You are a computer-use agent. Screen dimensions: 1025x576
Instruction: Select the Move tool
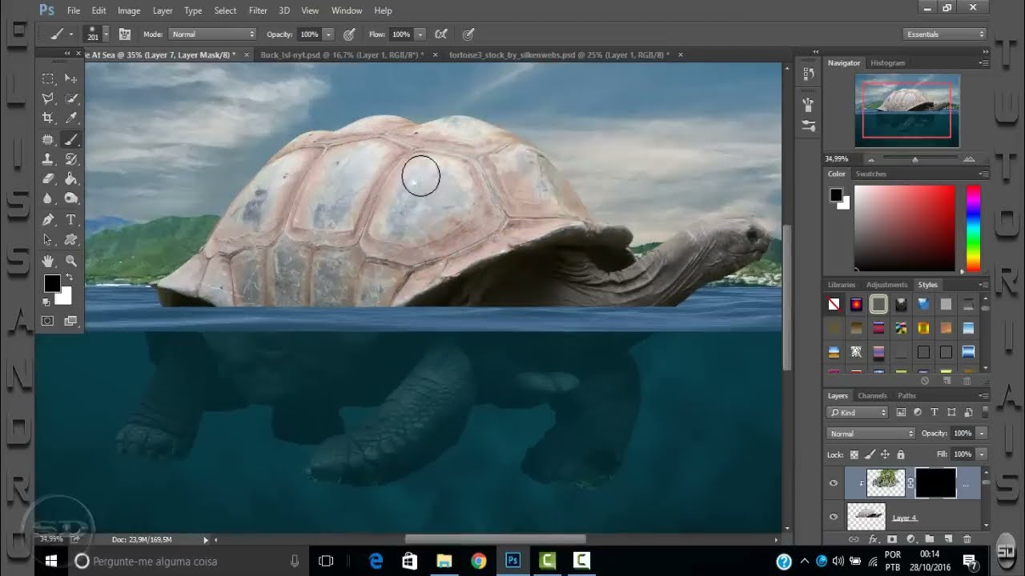tap(70, 78)
